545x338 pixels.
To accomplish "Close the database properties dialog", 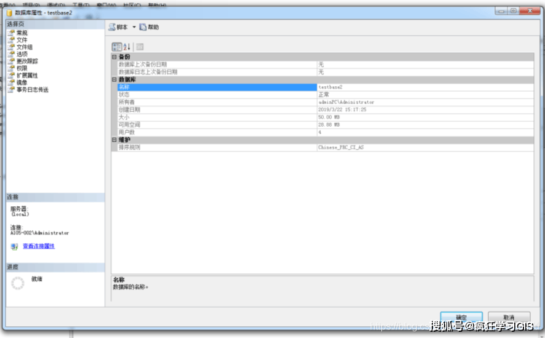I will [530, 11].
